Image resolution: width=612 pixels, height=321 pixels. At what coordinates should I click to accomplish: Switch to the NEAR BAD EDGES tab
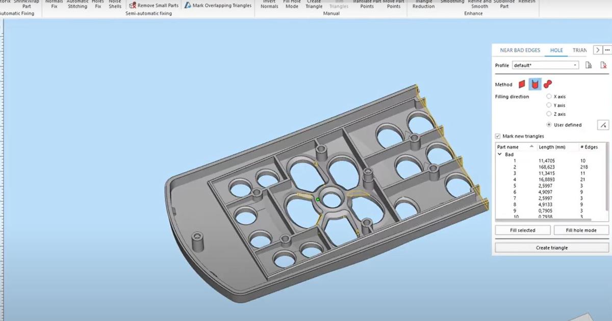(522, 50)
